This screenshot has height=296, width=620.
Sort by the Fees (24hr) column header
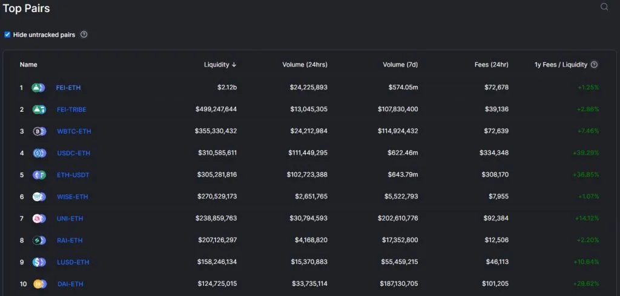(492, 65)
